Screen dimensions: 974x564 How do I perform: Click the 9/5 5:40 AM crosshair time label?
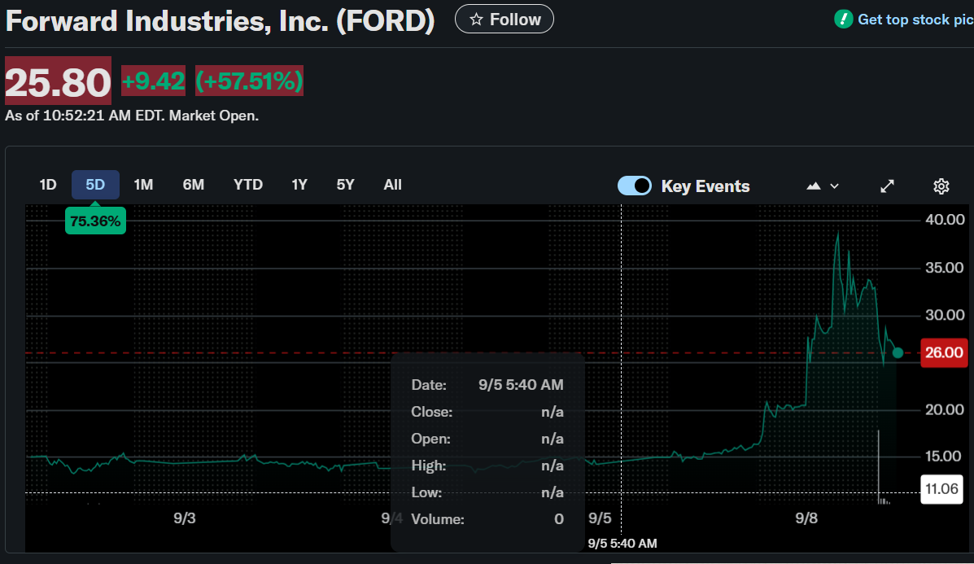pyautogui.click(x=622, y=544)
